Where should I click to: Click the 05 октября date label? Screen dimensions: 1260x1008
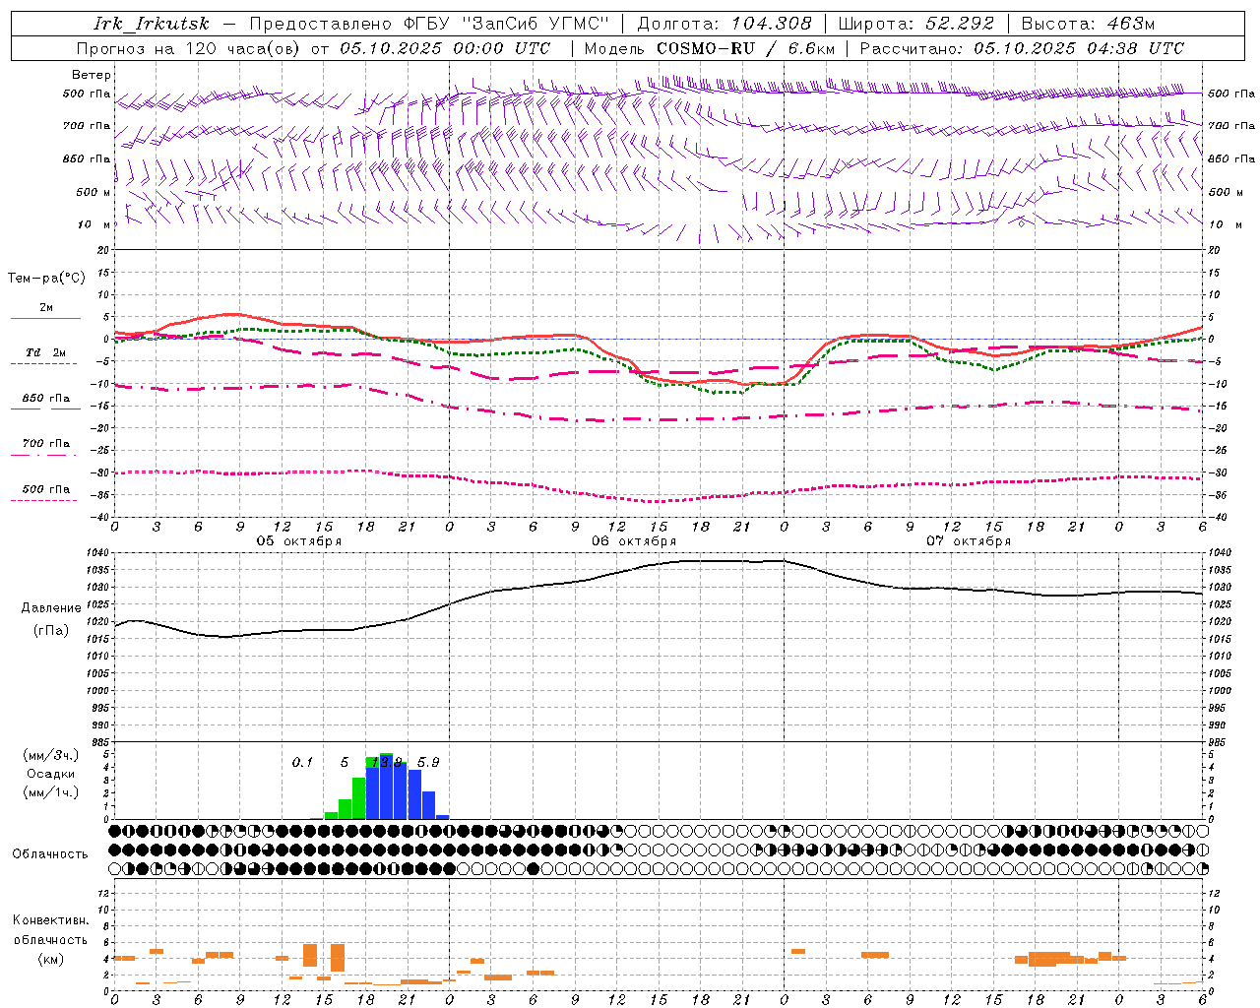coord(299,541)
